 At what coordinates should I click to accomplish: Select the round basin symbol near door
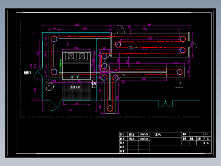(x=49, y=86)
